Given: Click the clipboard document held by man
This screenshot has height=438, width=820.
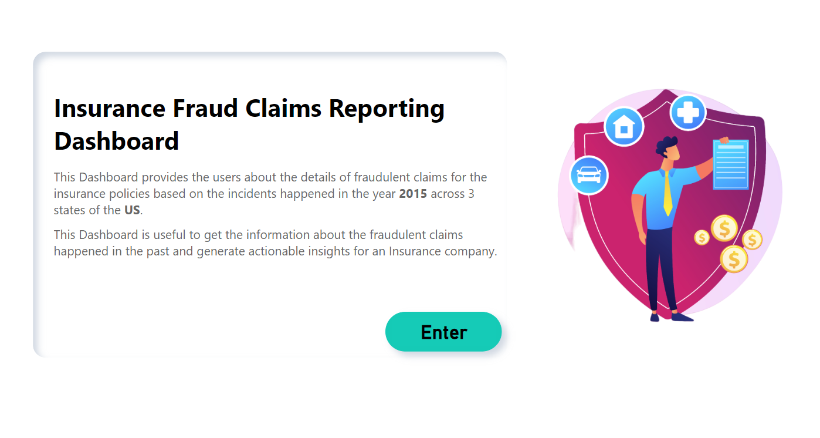Looking at the screenshot, I should tap(731, 165).
